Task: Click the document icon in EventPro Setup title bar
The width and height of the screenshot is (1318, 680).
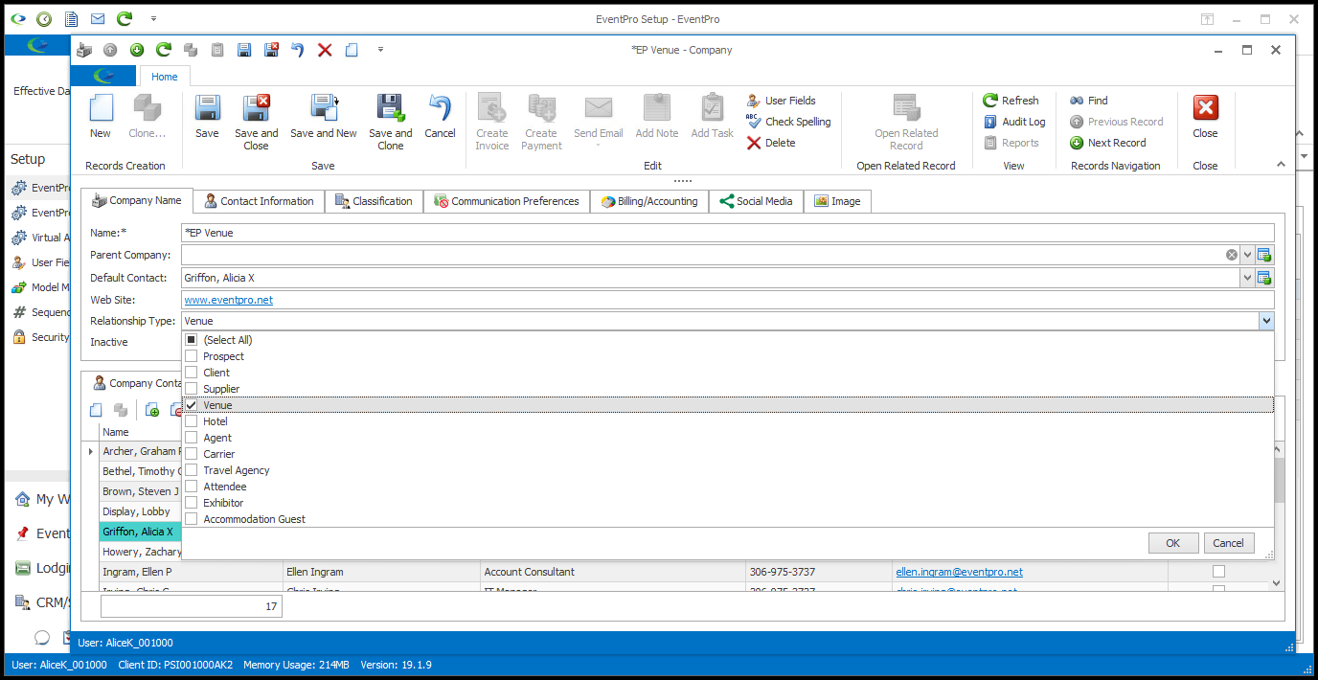Action: (x=71, y=19)
